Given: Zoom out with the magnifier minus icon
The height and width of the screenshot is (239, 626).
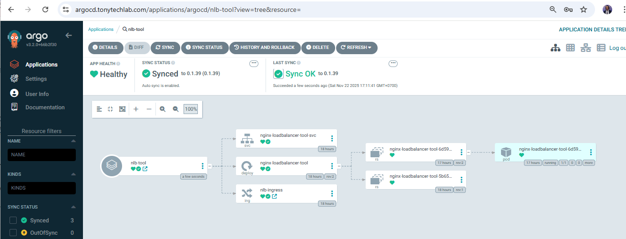Looking at the screenshot, I should (175, 109).
